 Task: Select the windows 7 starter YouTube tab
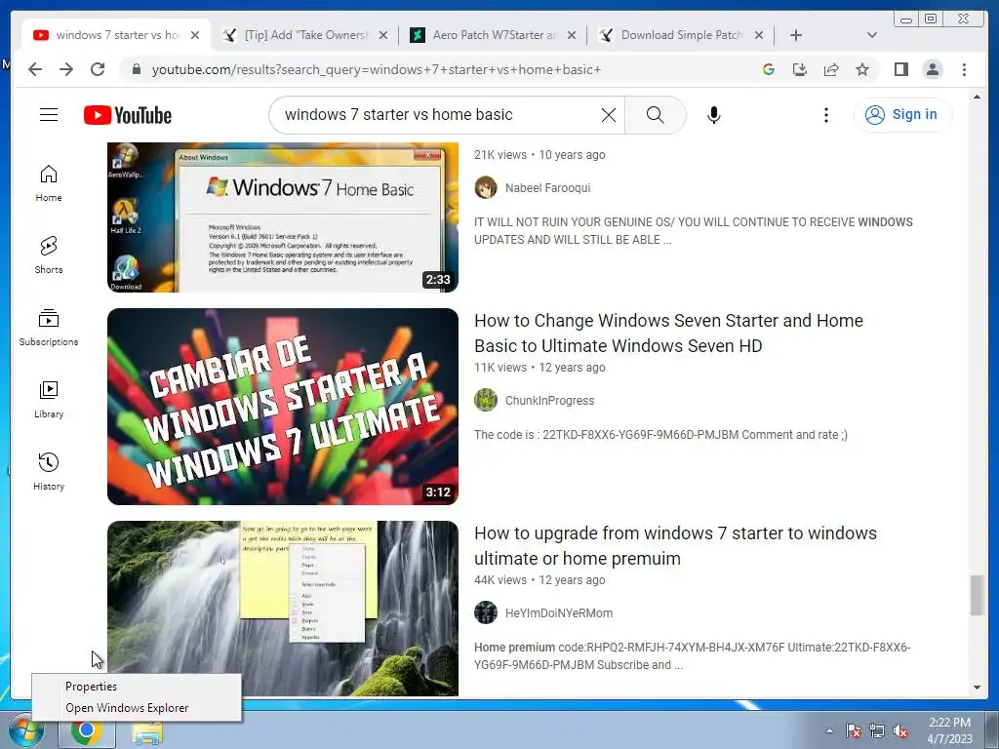click(117, 35)
